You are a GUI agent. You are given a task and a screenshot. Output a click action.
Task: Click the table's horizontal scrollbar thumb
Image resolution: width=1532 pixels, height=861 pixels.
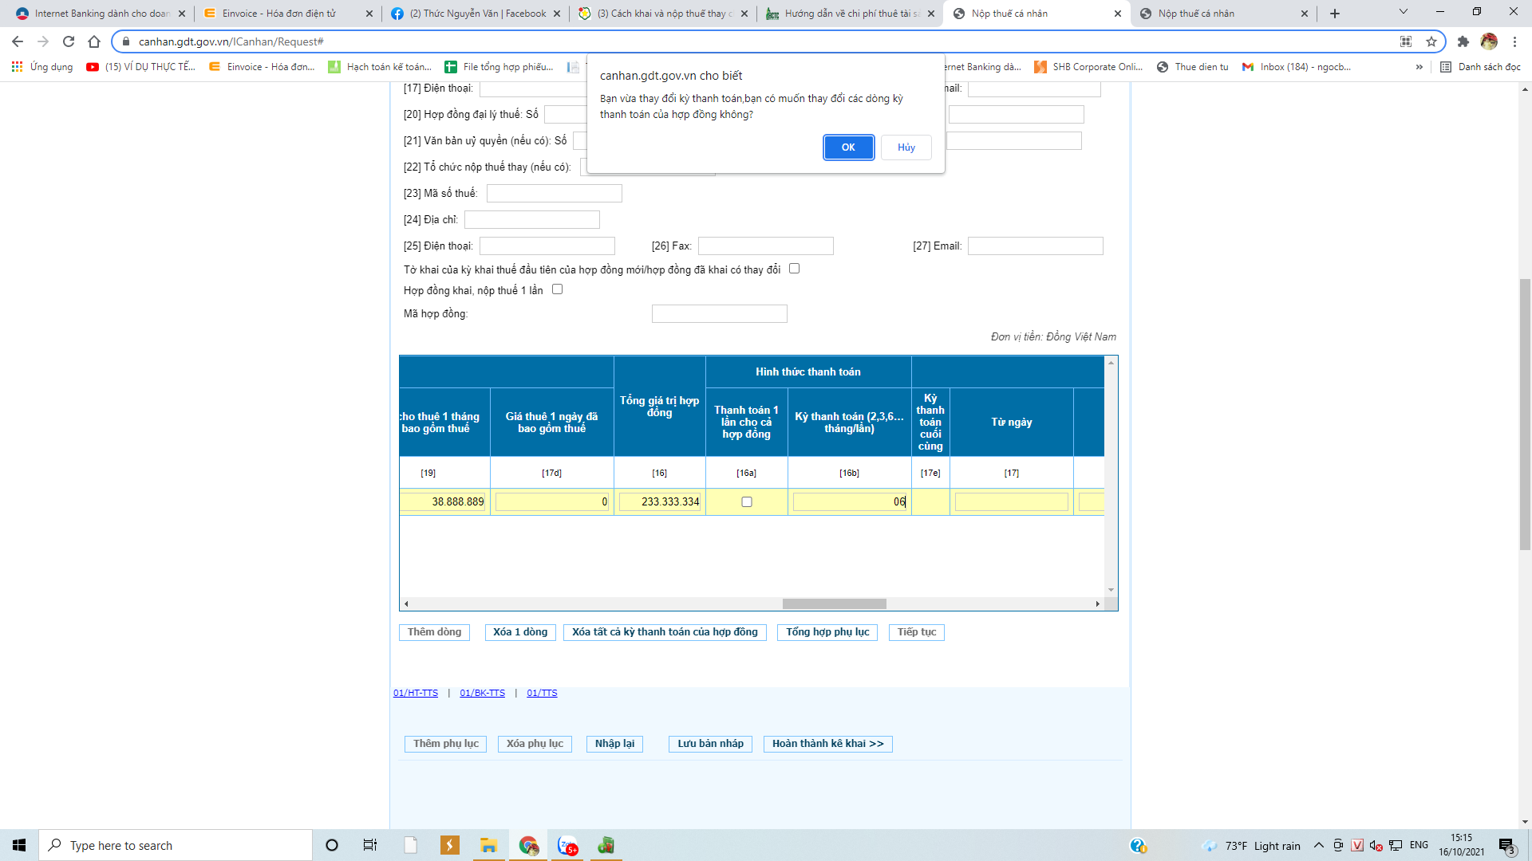834,604
